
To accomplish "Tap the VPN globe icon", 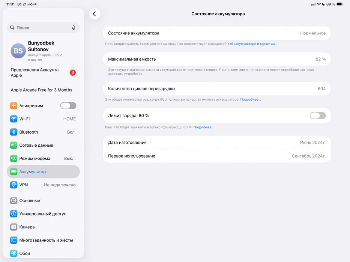I will [x=14, y=185].
